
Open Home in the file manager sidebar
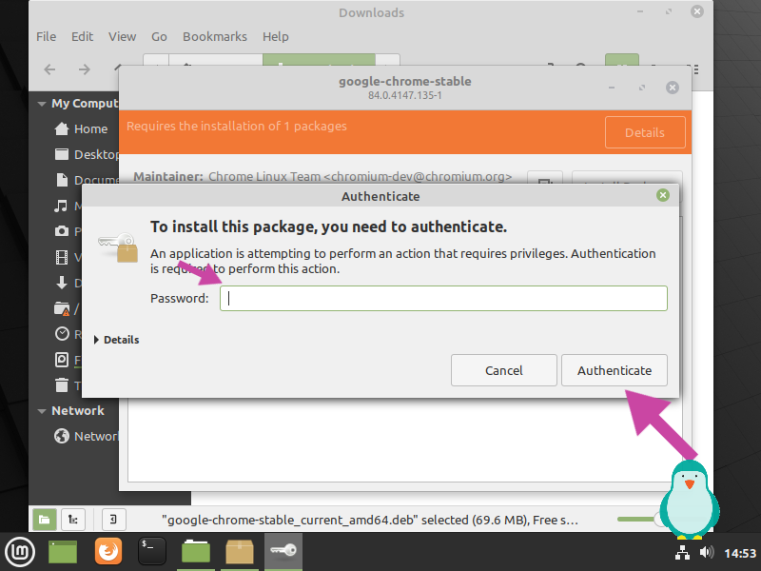(82, 128)
